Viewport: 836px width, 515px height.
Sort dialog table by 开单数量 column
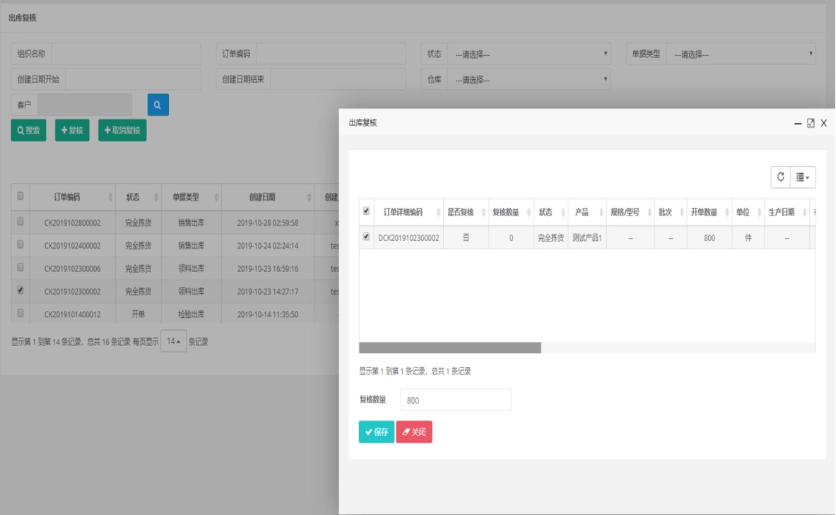709,212
